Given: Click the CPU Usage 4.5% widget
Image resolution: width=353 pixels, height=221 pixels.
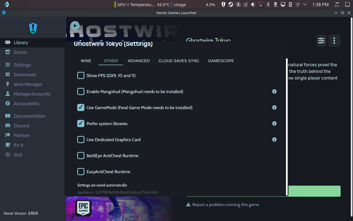Looking at the screenshot, I should [193, 4].
